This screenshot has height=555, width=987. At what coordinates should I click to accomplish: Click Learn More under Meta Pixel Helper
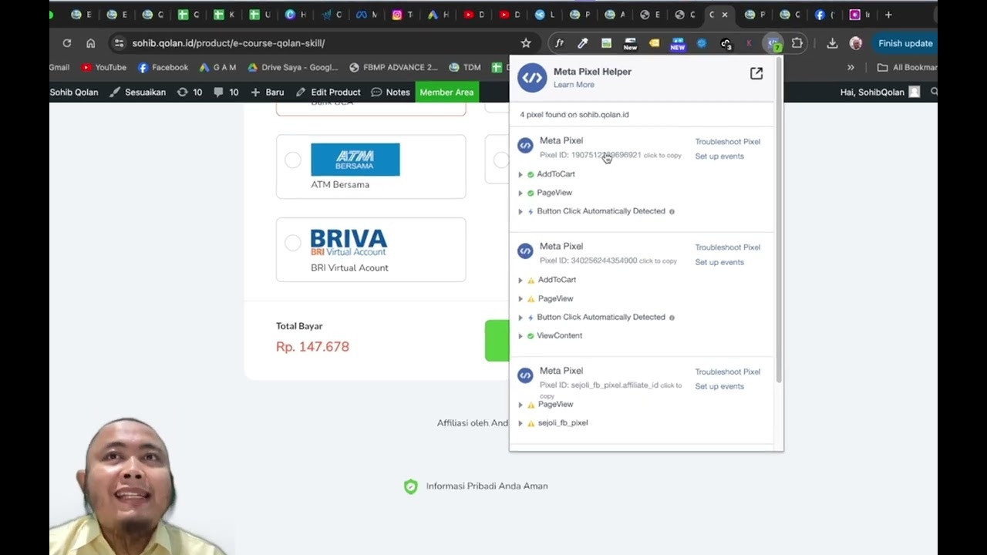pyautogui.click(x=574, y=85)
